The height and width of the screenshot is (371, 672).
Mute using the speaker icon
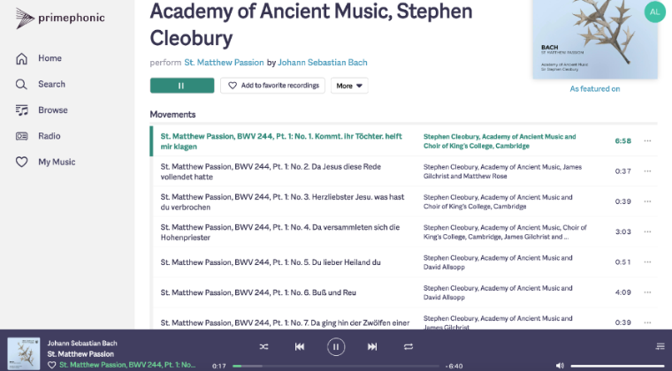tap(560, 366)
